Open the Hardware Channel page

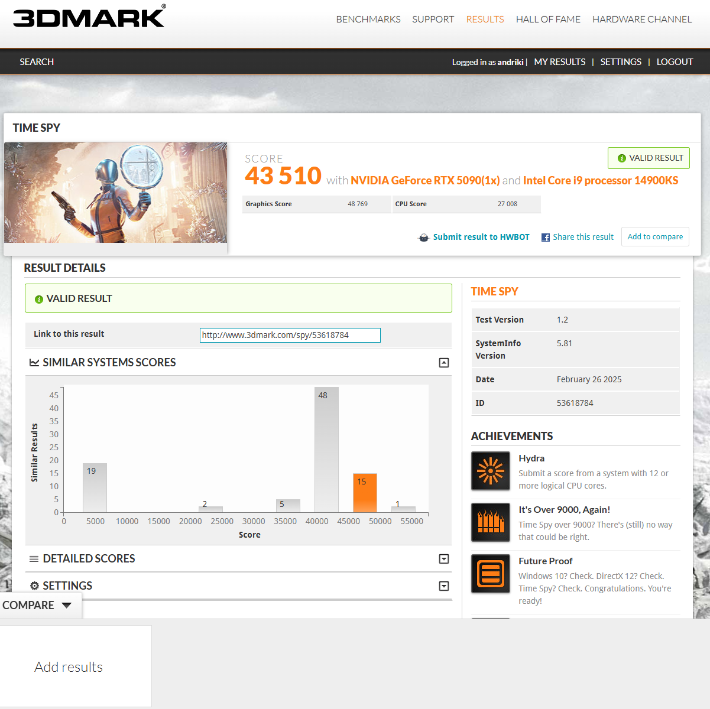click(x=641, y=19)
